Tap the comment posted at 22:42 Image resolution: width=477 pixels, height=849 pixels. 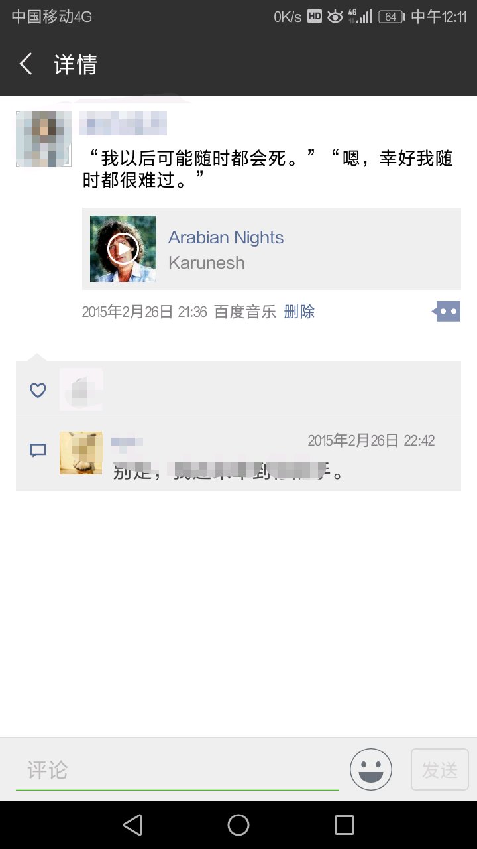click(238, 455)
